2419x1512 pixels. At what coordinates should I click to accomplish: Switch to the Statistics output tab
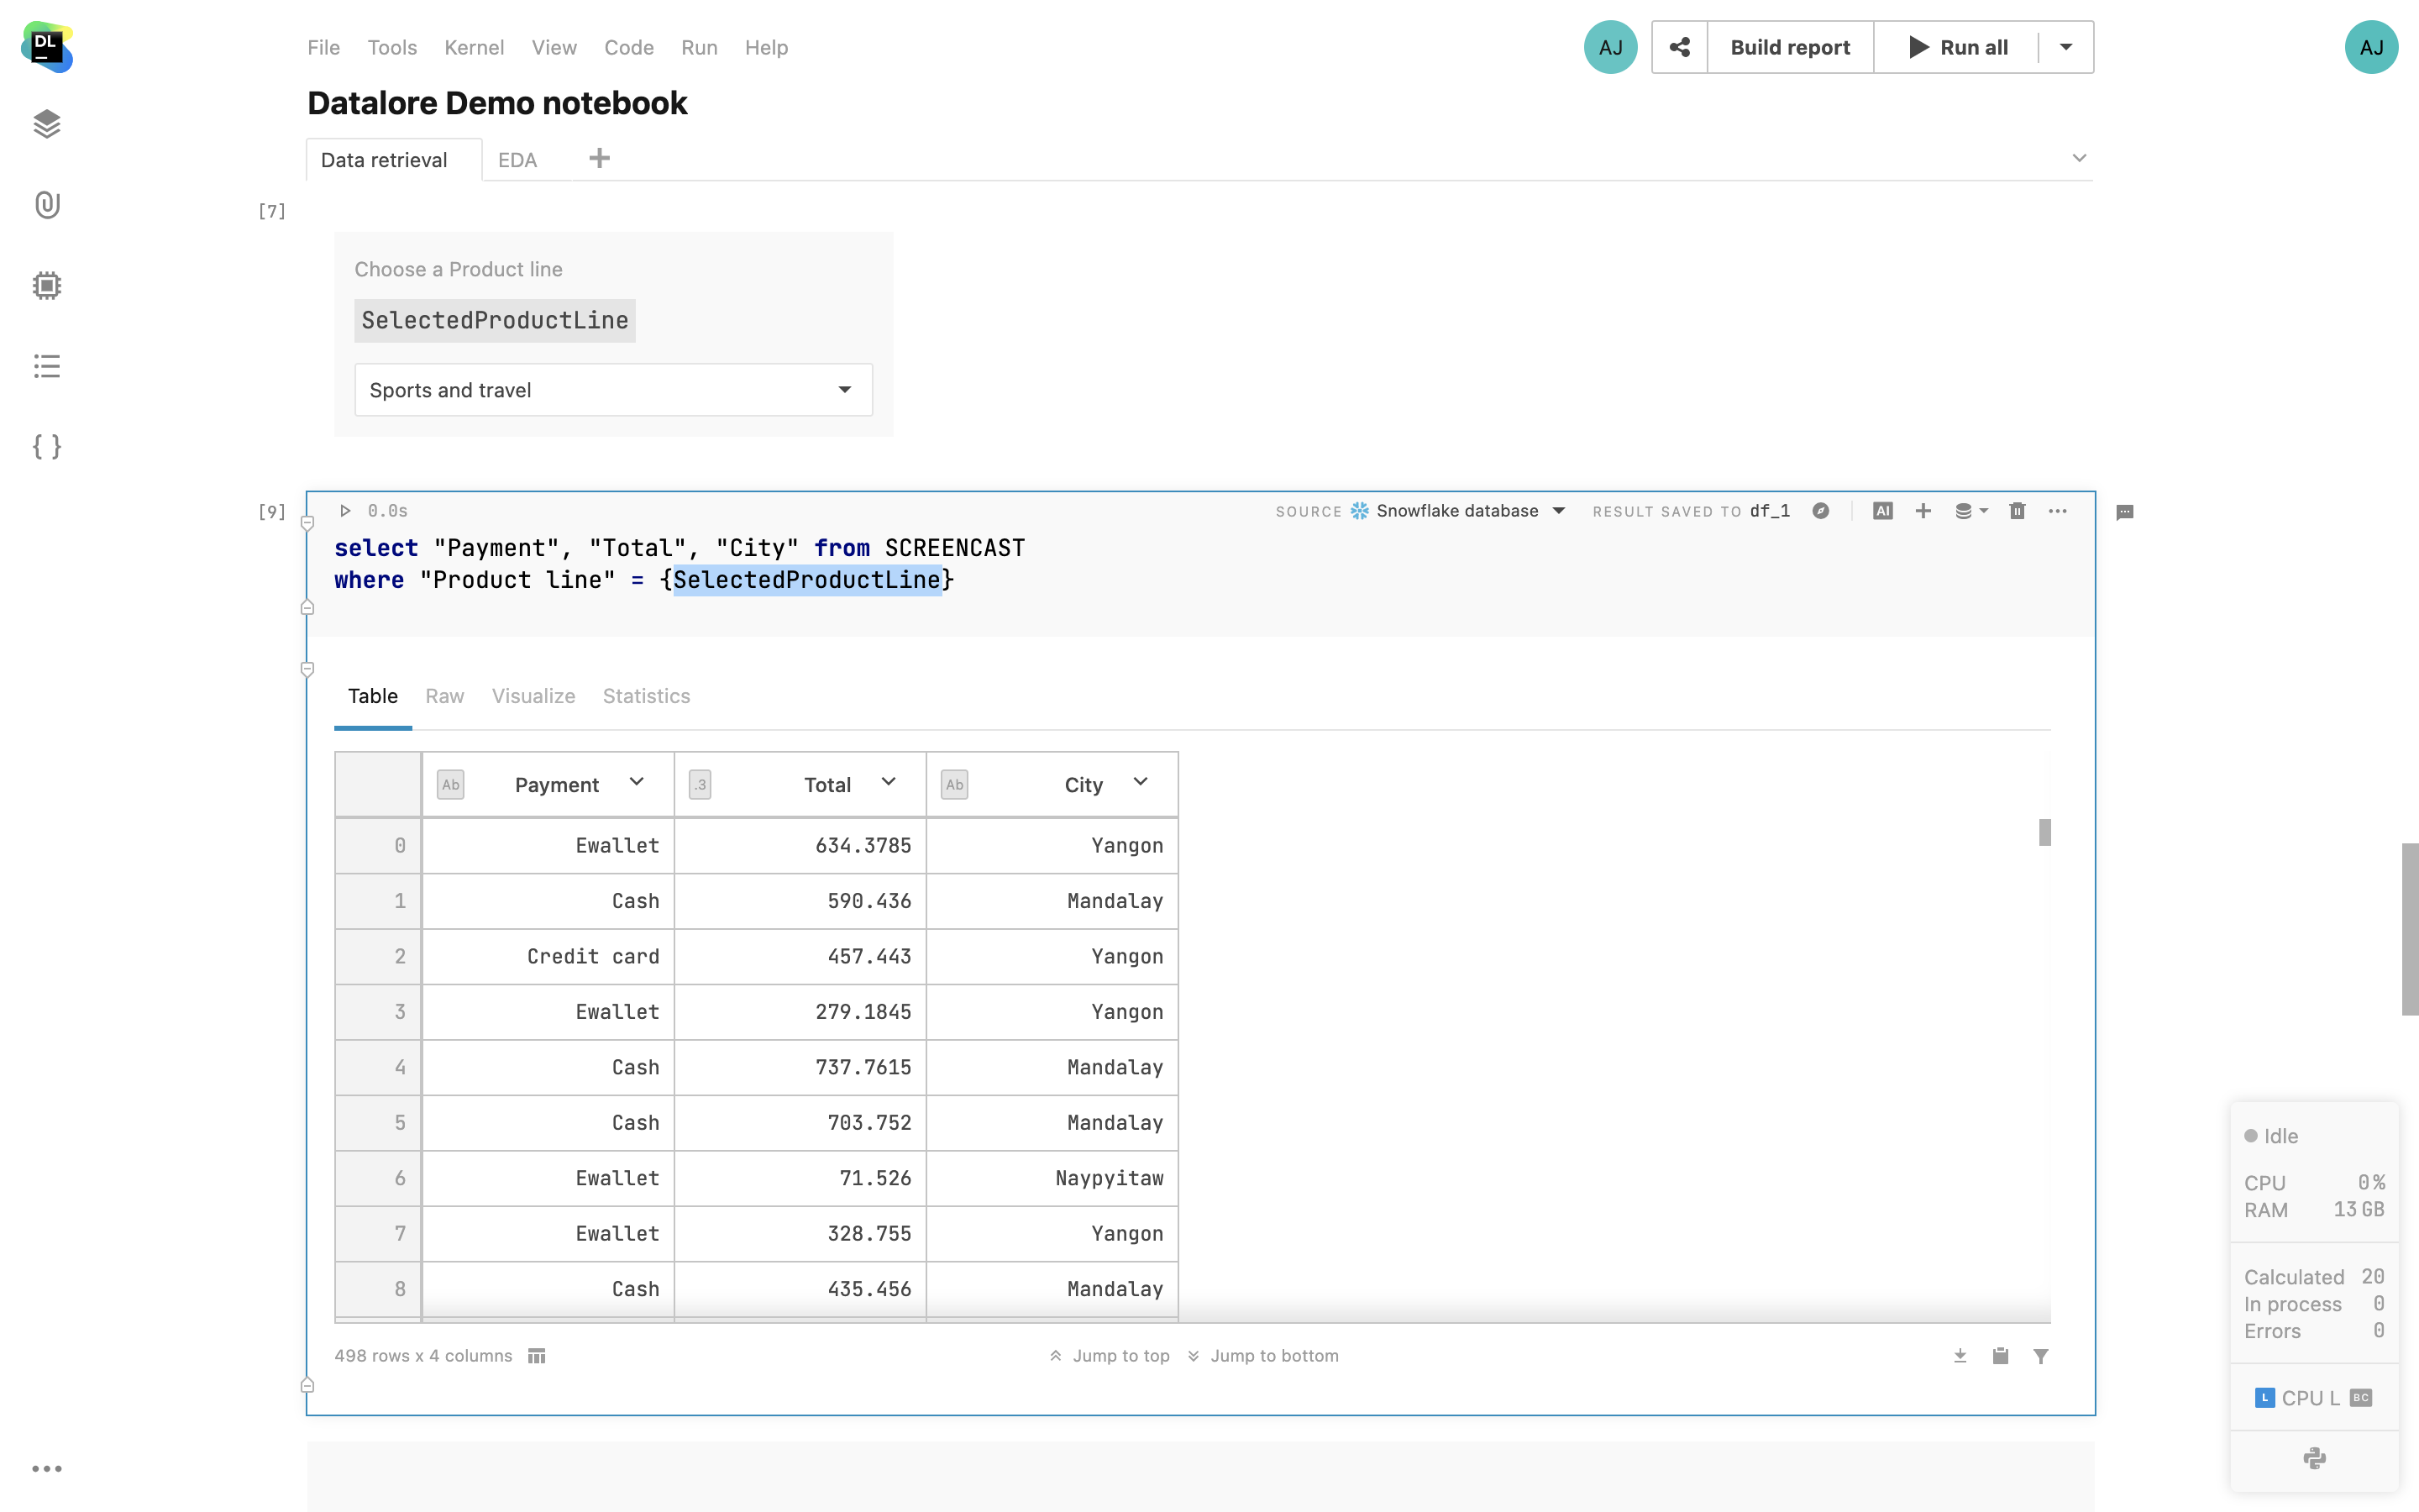click(646, 696)
